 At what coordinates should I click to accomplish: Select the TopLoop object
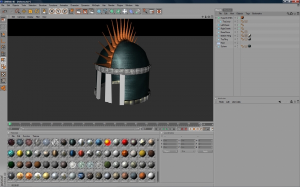coord(226,21)
